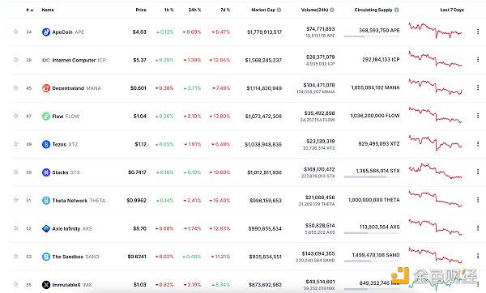Toggle the watchlist star for Stacks

16,172
